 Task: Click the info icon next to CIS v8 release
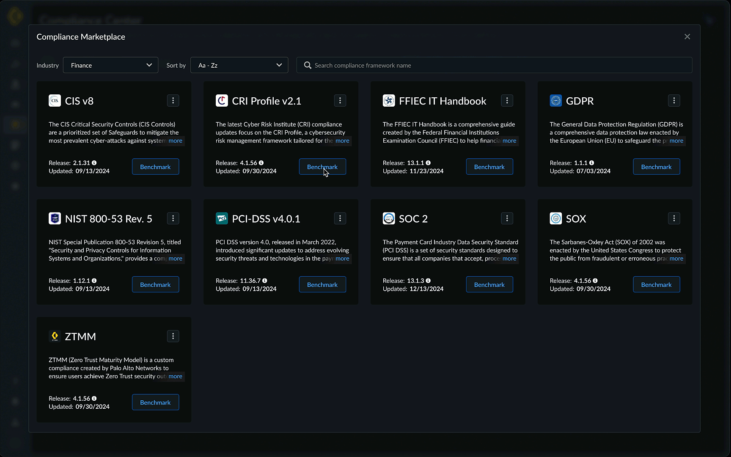(x=94, y=163)
